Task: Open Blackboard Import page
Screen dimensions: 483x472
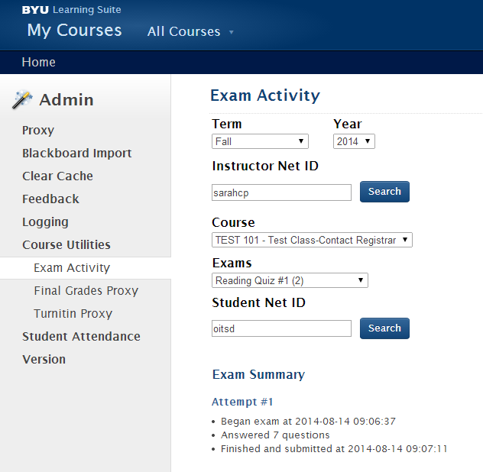Action: pyautogui.click(x=77, y=153)
